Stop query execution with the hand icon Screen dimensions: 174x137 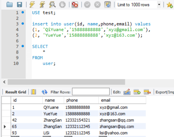(x=62, y=5)
